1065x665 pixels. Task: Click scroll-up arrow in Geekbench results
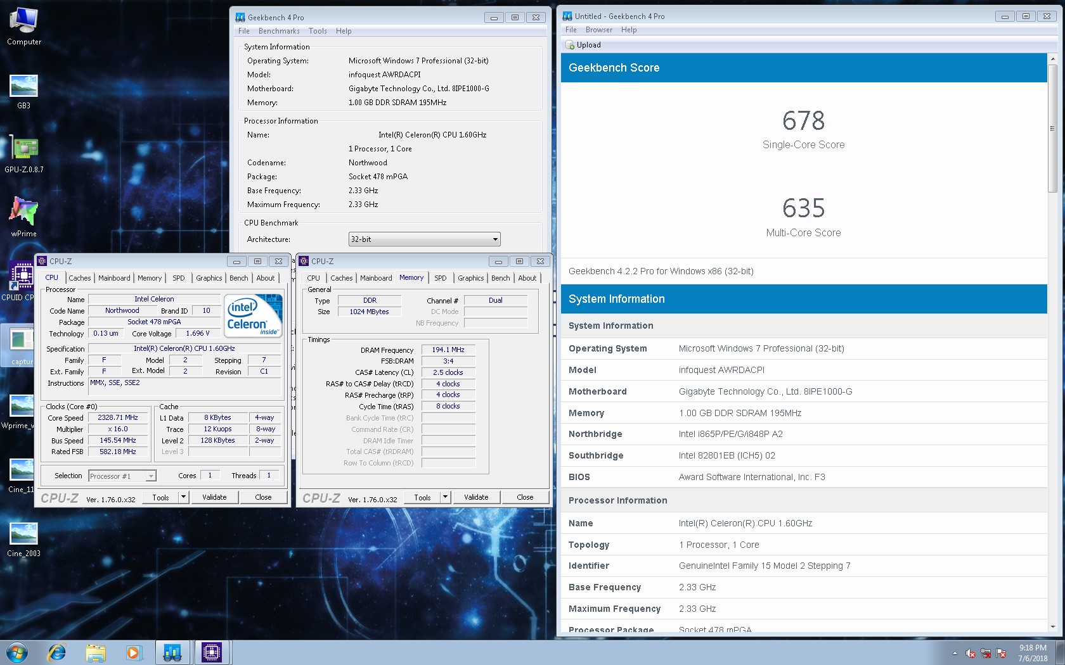(1052, 59)
